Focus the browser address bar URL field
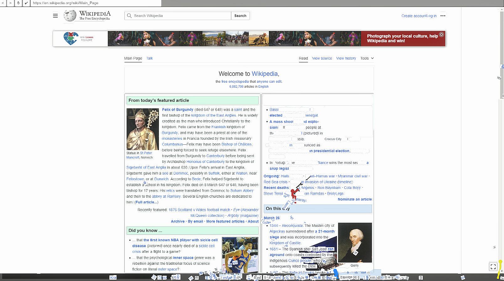 96,3
